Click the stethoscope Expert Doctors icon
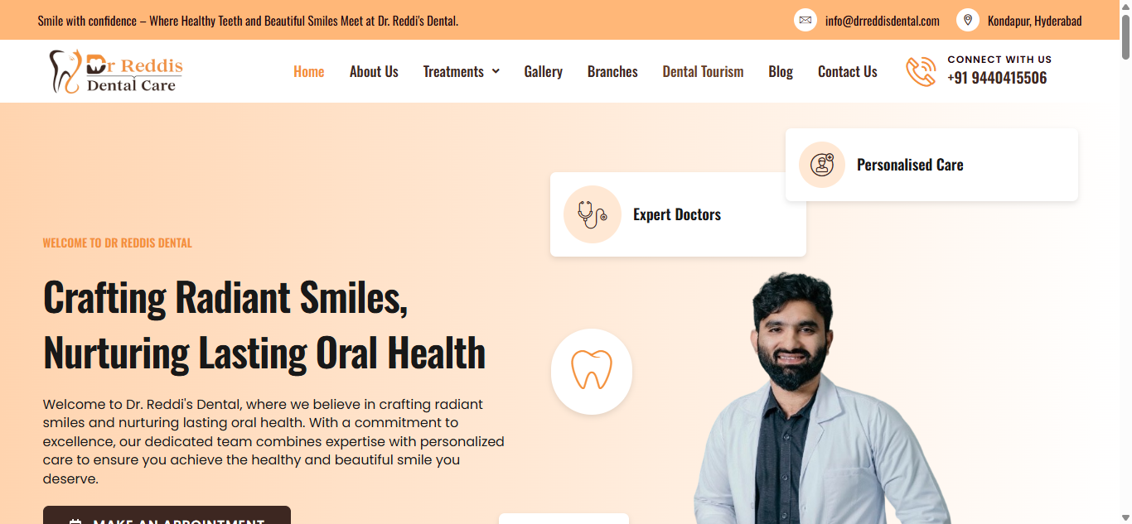1132x524 pixels. pyautogui.click(x=593, y=214)
